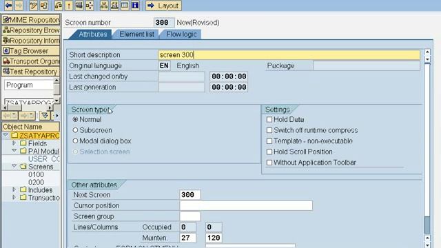Open screen 0200 in tree
441x248 pixels.
point(36,182)
